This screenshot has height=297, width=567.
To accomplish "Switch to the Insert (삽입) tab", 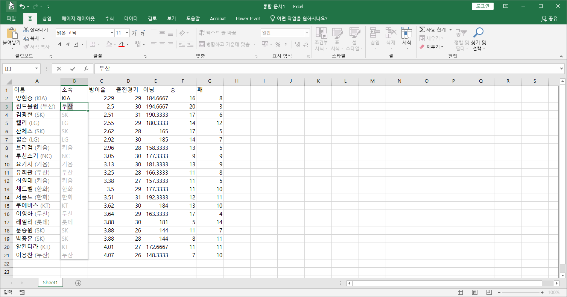I will (x=47, y=18).
